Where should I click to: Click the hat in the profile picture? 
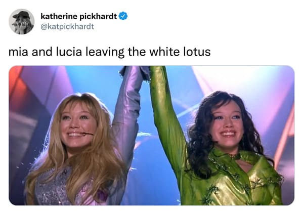(22, 15)
